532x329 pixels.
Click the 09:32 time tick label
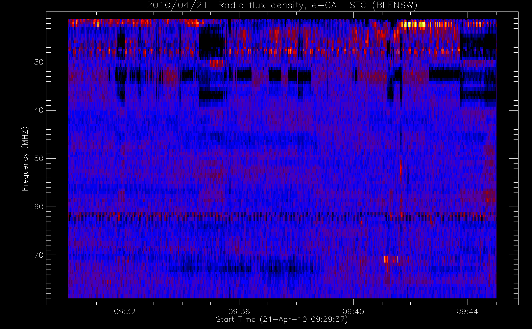pyautogui.click(x=125, y=312)
